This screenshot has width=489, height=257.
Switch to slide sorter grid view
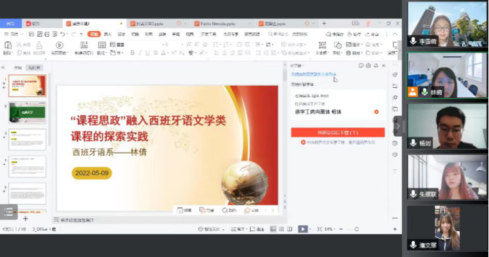[281, 229]
